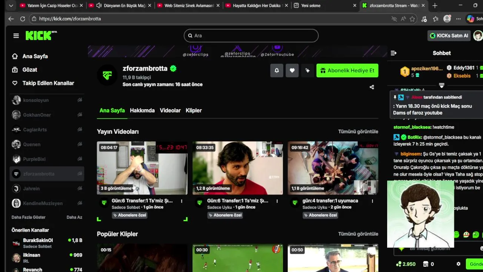The width and height of the screenshot is (483, 272).
Task: Switch to the Klipler tab
Action: (x=194, y=111)
